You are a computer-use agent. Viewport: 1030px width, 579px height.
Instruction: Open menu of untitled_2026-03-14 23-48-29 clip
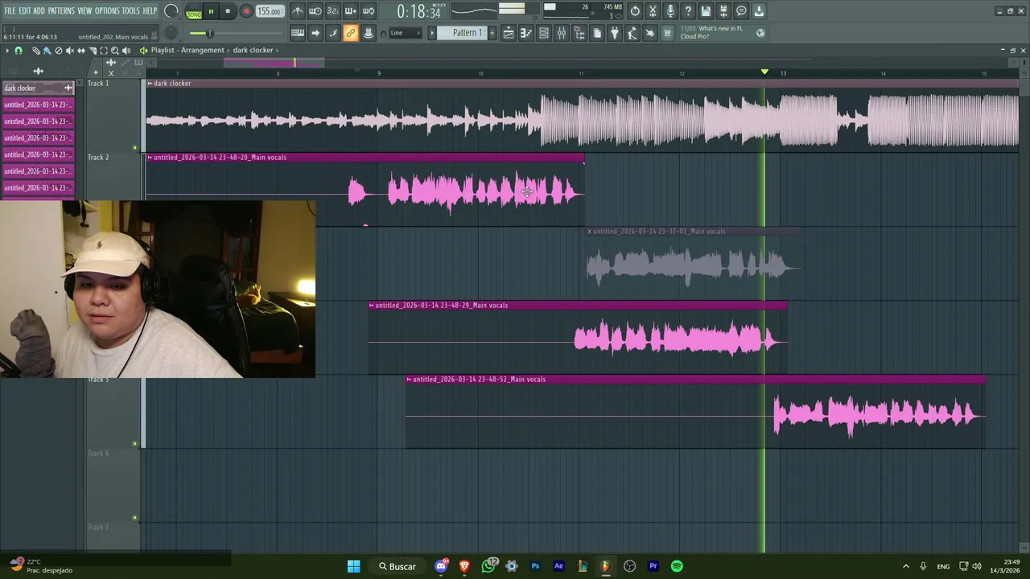pyautogui.click(x=372, y=306)
